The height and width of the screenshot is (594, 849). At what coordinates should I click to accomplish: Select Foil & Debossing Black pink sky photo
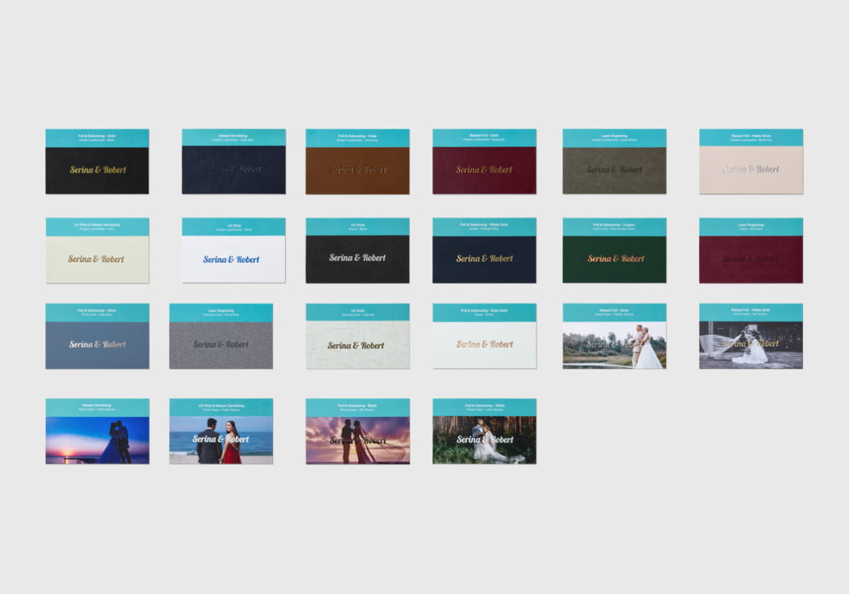coord(357,431)
